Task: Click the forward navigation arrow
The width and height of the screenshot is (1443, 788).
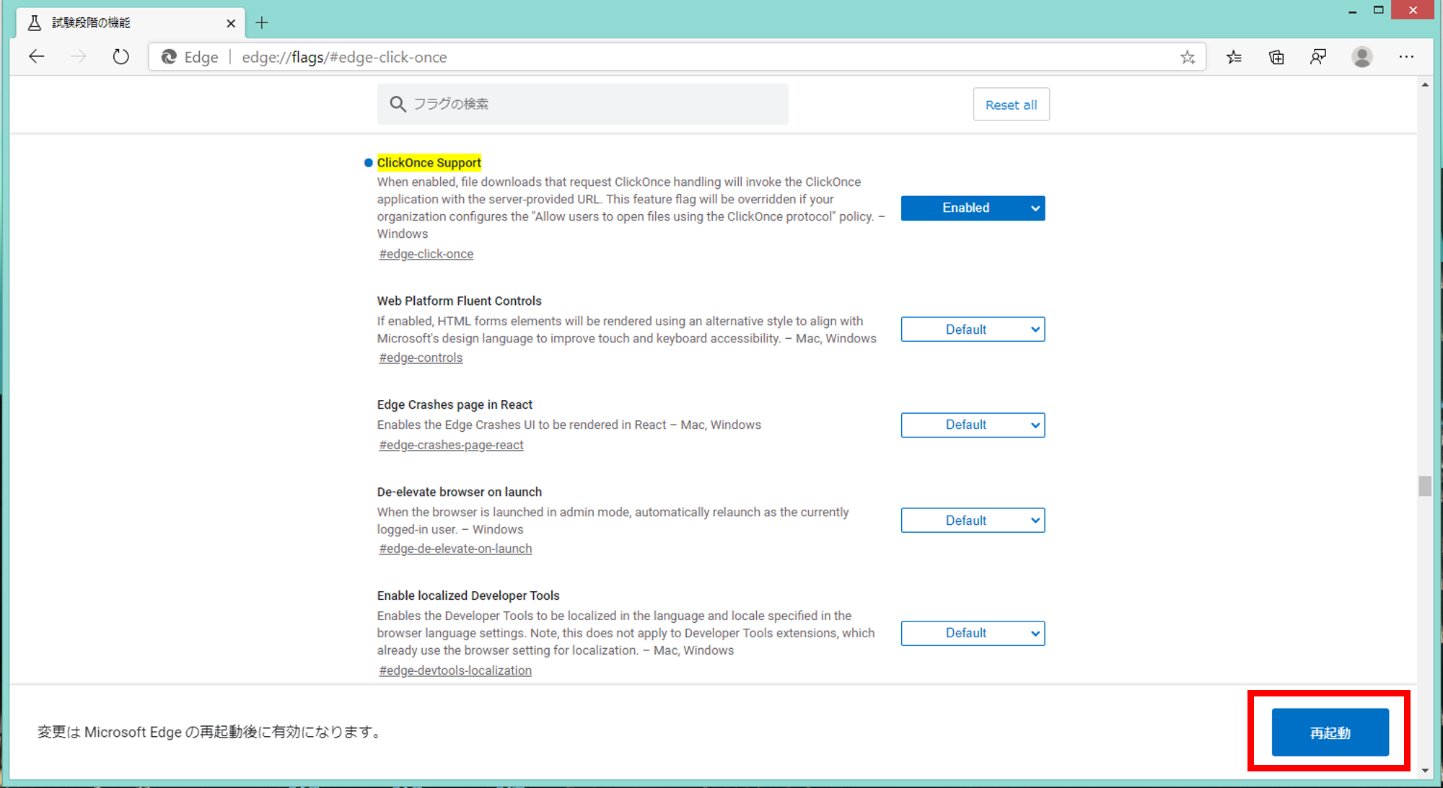Action: 79,57
